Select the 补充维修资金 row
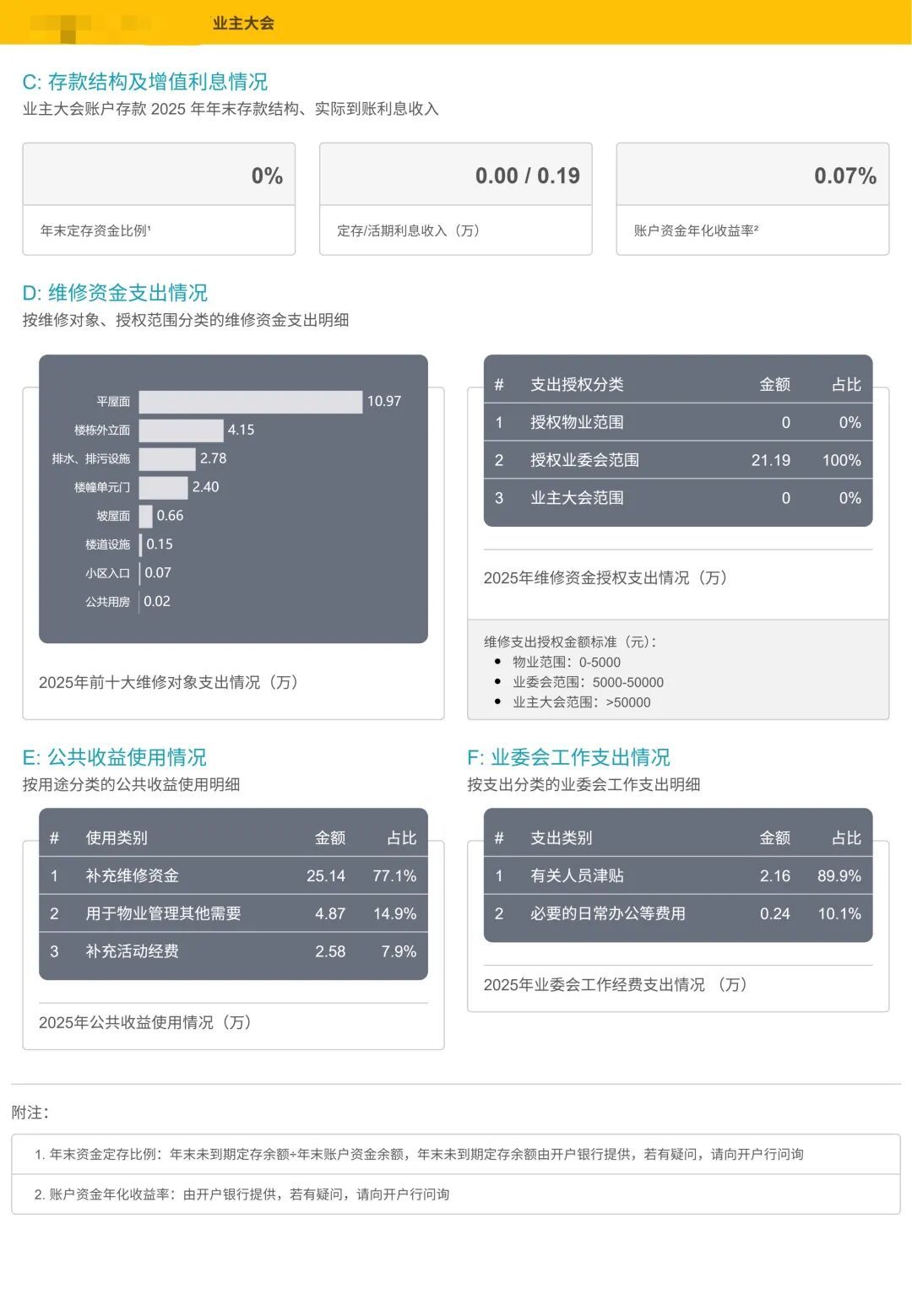 pos(233,875)
